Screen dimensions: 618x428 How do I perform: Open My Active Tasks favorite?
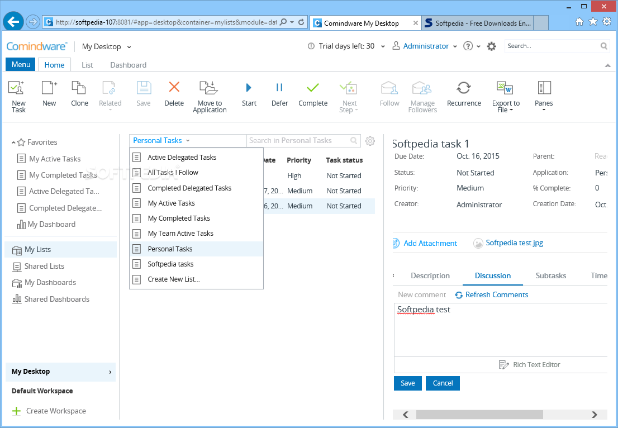pos(55,159)
